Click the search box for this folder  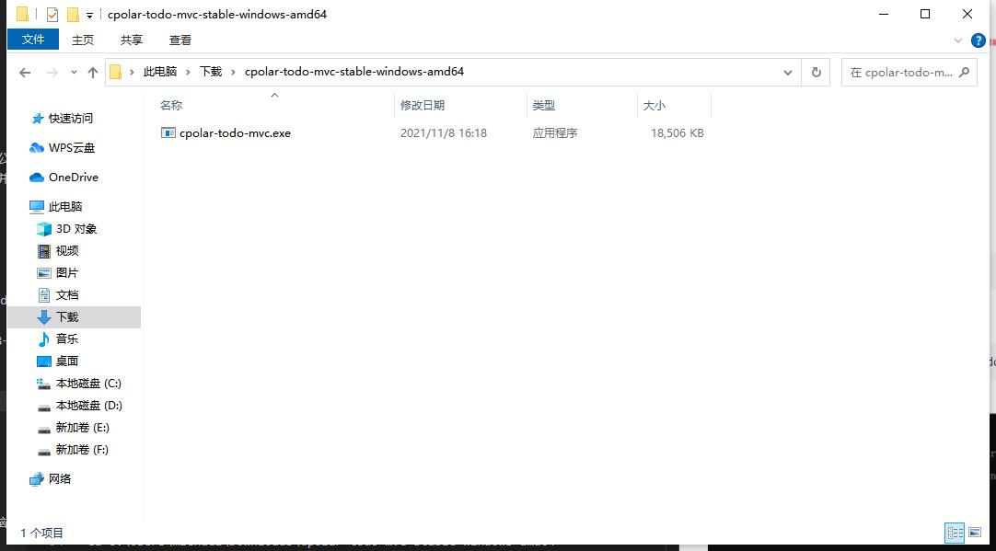902,73
